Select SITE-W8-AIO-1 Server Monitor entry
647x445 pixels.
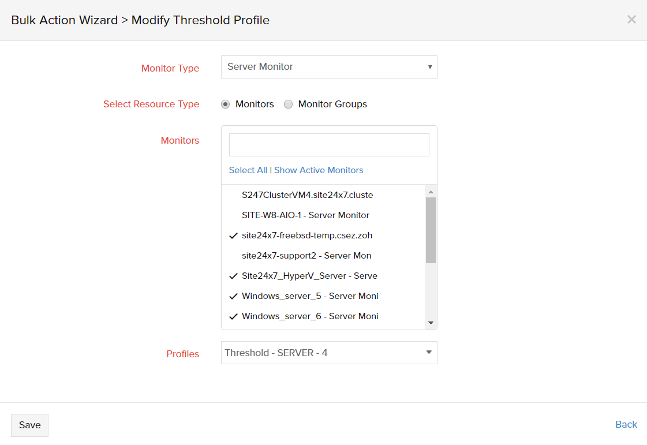305,215
